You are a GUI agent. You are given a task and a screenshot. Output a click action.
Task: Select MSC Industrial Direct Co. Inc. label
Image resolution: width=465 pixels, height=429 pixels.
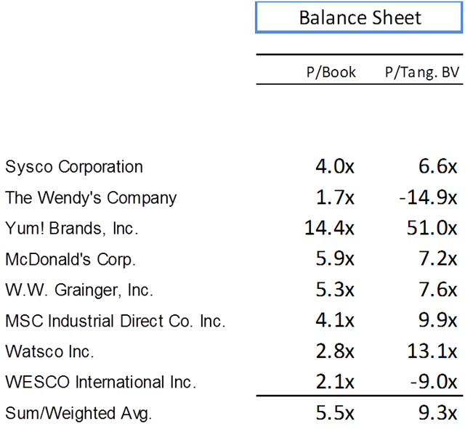[x=116, y=321]
